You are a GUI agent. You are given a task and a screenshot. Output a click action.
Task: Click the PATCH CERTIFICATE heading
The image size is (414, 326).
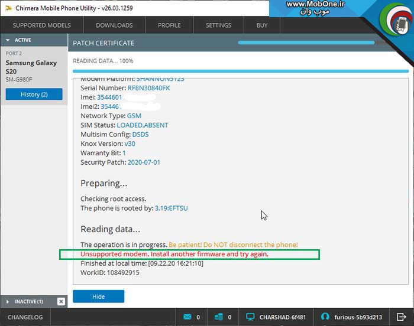point(103,43)
